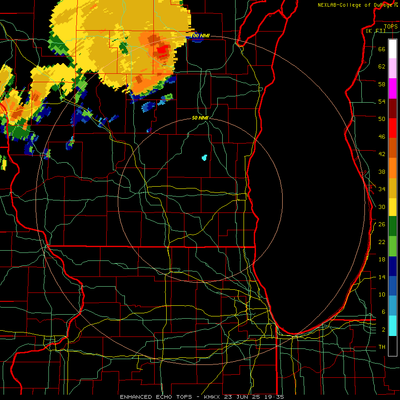Pick the cyan legend swatch
400x400 pixels.
point(392,326)
